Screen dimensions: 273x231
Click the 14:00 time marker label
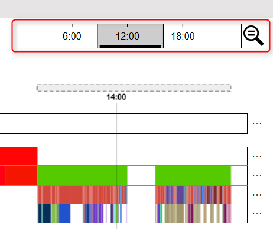[x=116, y=97]
